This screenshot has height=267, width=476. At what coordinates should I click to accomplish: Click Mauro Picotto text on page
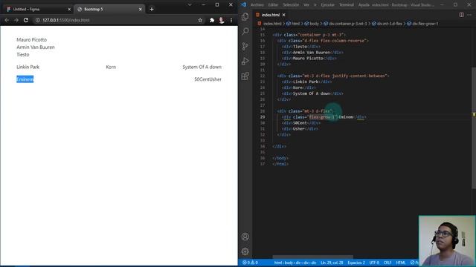(31, 39)
